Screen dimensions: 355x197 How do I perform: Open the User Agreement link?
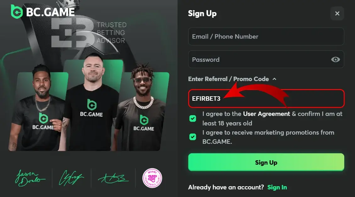[x=266, y=114]
